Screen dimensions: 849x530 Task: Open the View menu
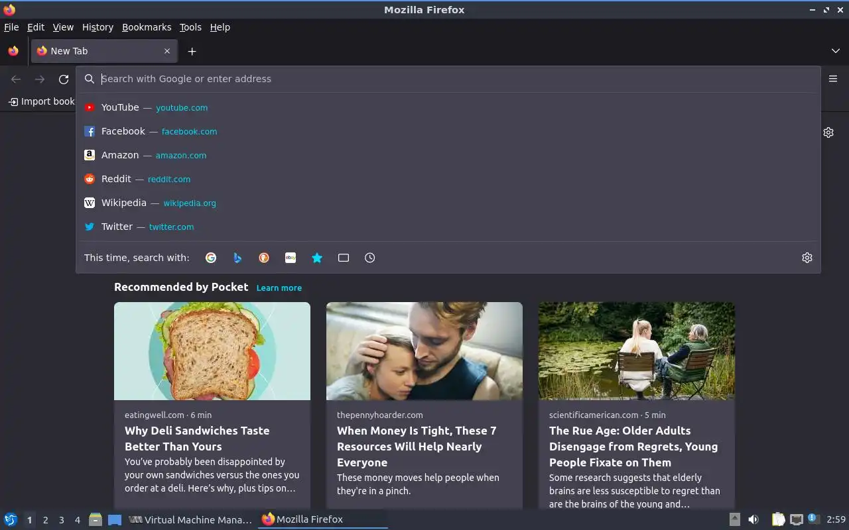63,27
